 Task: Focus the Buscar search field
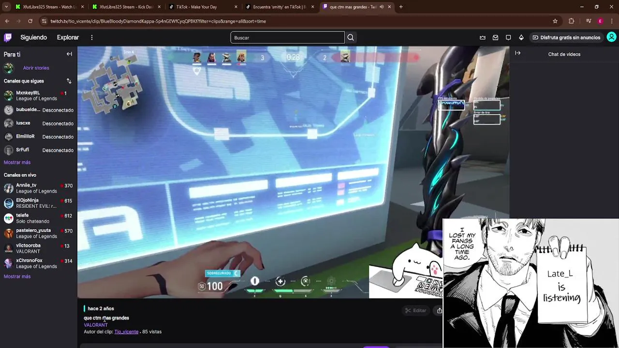(x=287, y=38)
